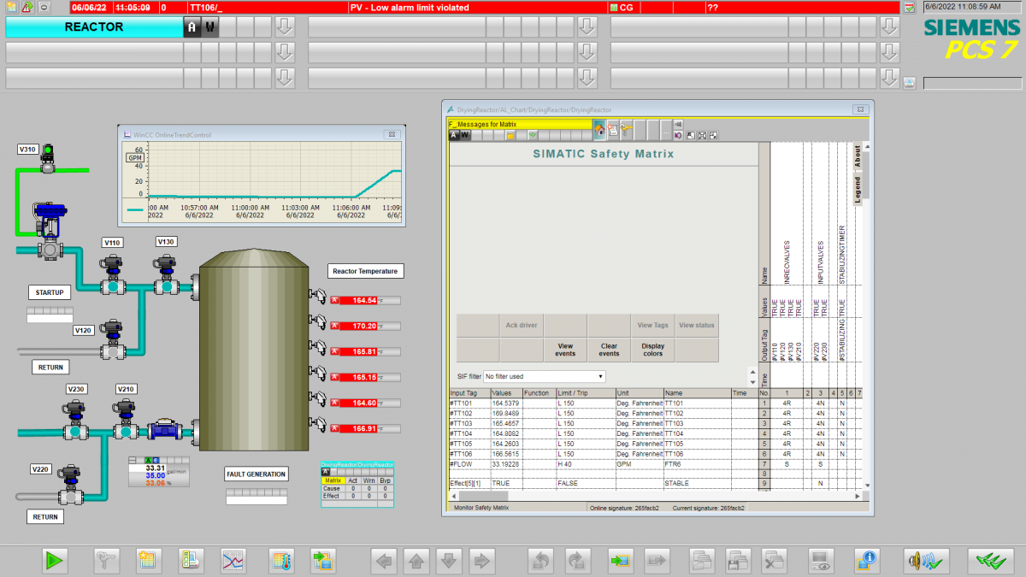The height and width of the screenshot is (577, 1026).
Task: Click the V120 valve symbol
Action: [113, 340]
